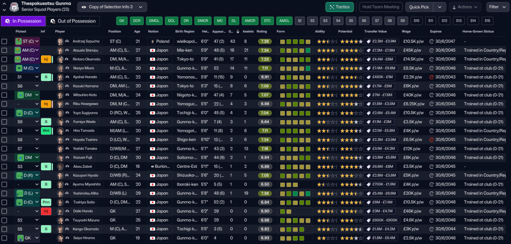This screenshot has height=244, width=511.
Task: Click the club badge for Thespakusatsu Gunma
Action: [13, 6]
